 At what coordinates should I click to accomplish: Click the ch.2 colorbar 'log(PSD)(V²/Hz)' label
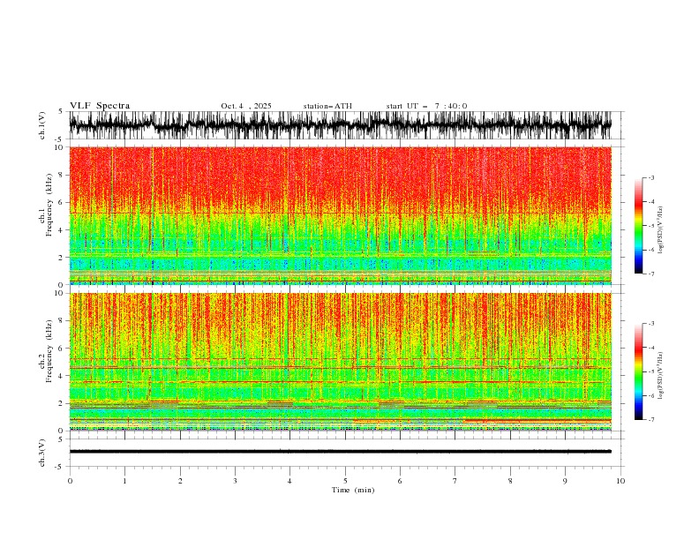click(661, 376)
